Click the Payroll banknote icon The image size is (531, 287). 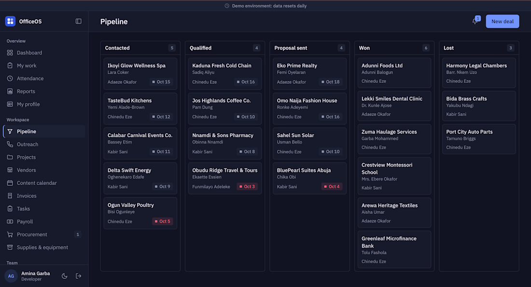tap(10, 222)
